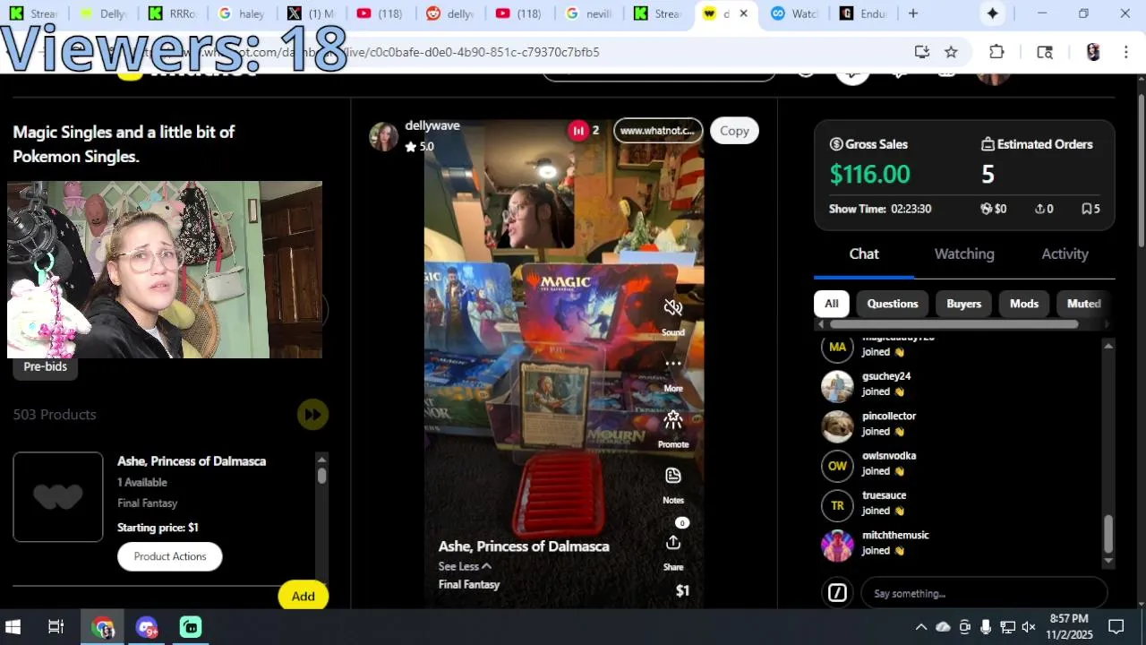Viewport: 1146px width, 645px height.
Task: Switch to the haley Google tab
Action: tap(242, 13)
